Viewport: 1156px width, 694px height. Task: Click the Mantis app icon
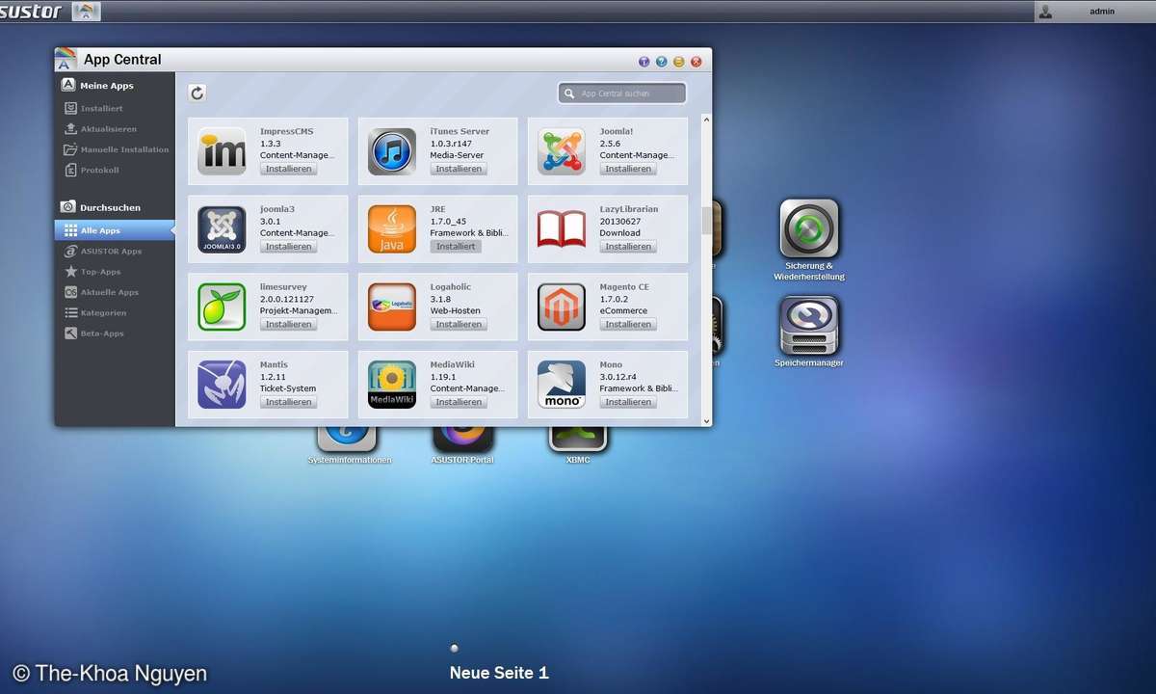coord(222,385)
